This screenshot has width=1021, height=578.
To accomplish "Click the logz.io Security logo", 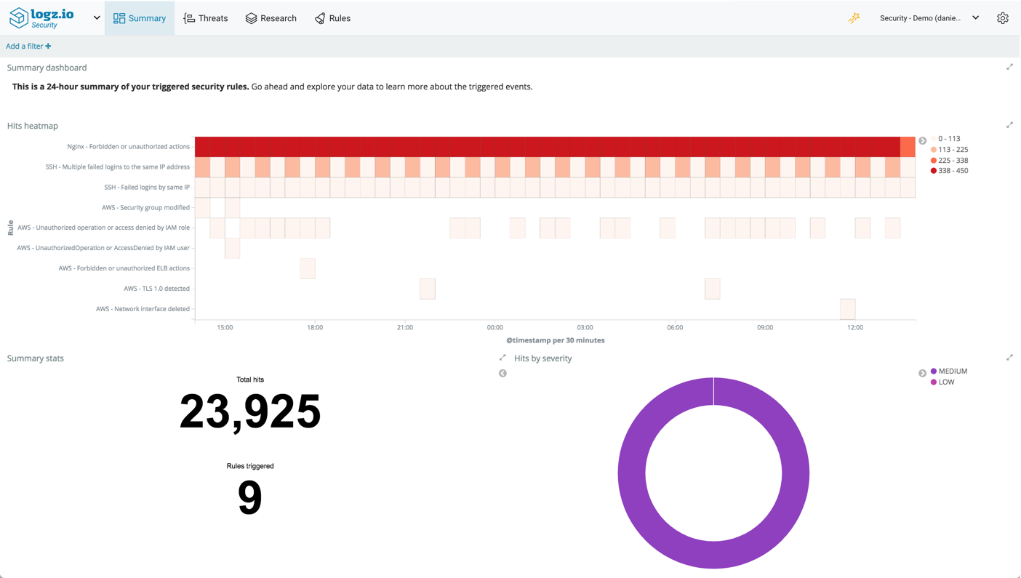I will pos(41,18).
